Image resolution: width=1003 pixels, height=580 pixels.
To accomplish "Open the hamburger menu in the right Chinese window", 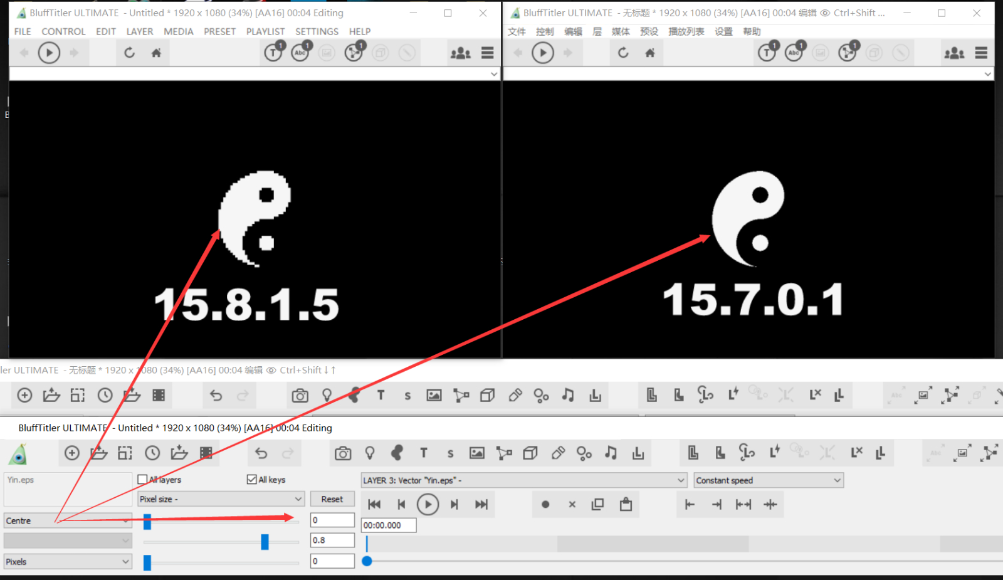I will pyautogui.click(x=982, y=53).
